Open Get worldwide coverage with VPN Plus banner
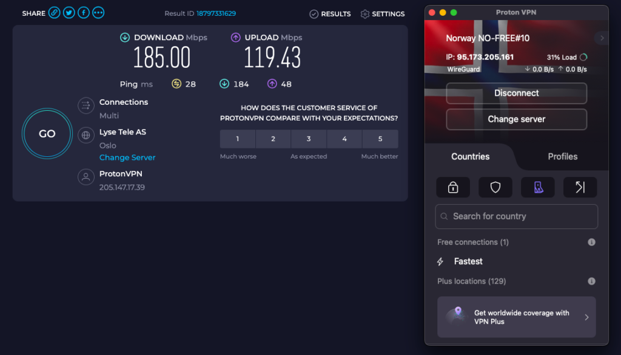621x355 pixels. (x=517, y=317)
